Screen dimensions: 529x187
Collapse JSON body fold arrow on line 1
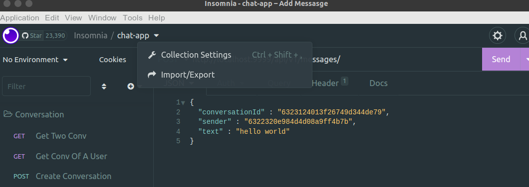click(183, 103)
